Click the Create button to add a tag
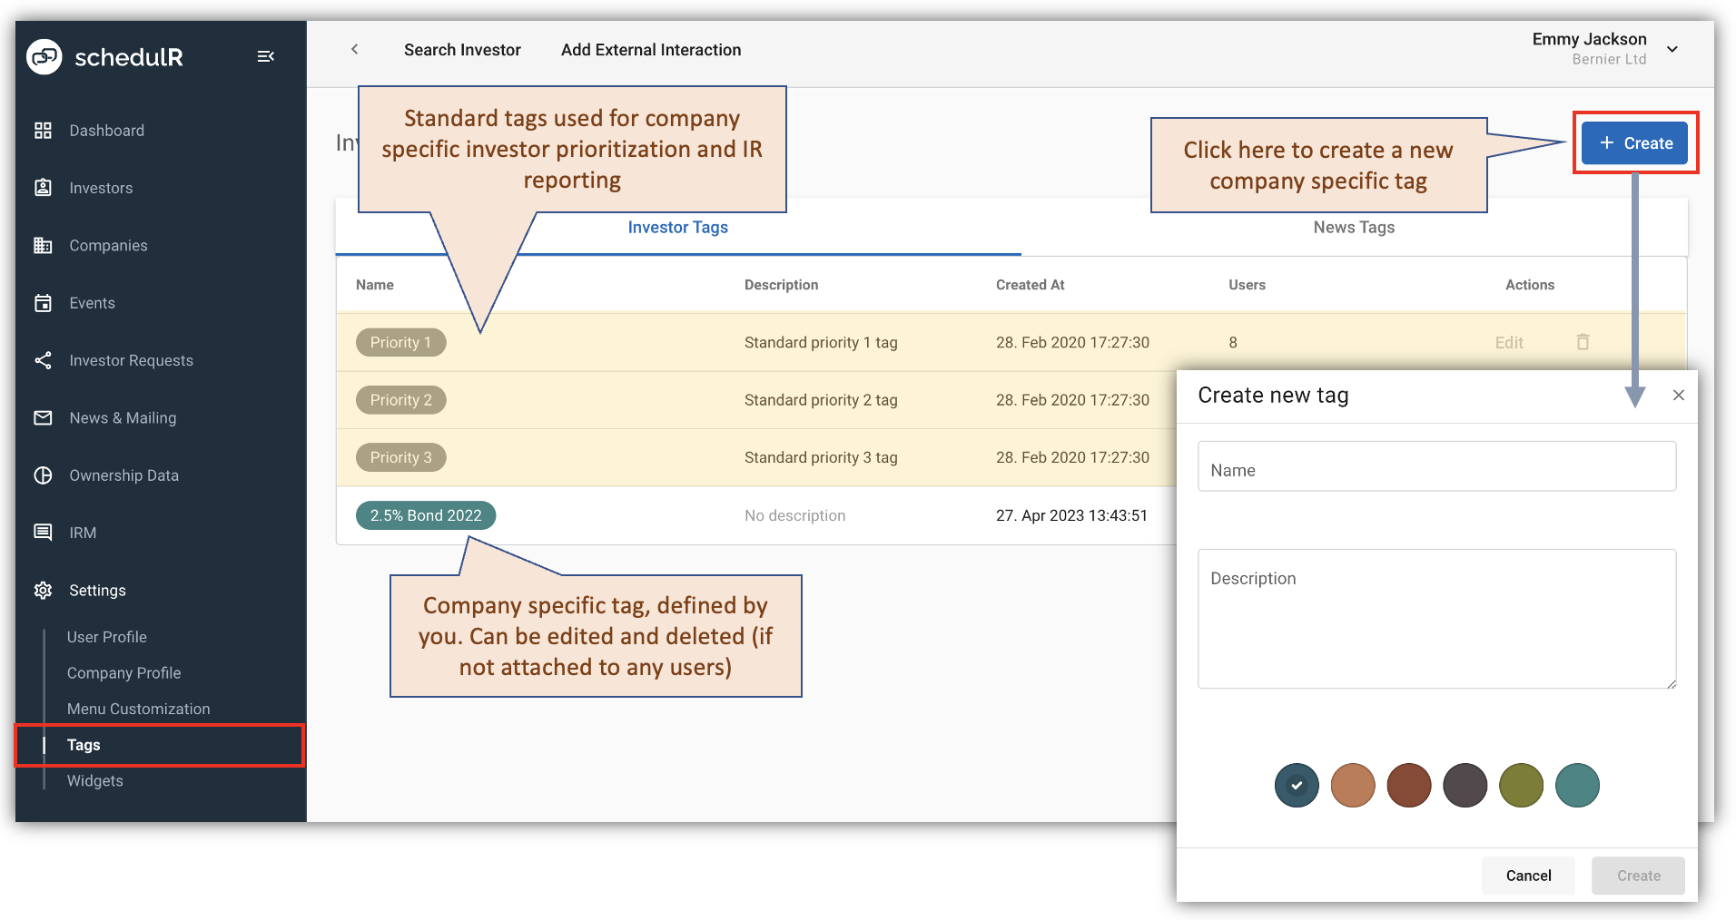The width and height of the screenshot is (1736, 920). click(x=1634, y=142)
